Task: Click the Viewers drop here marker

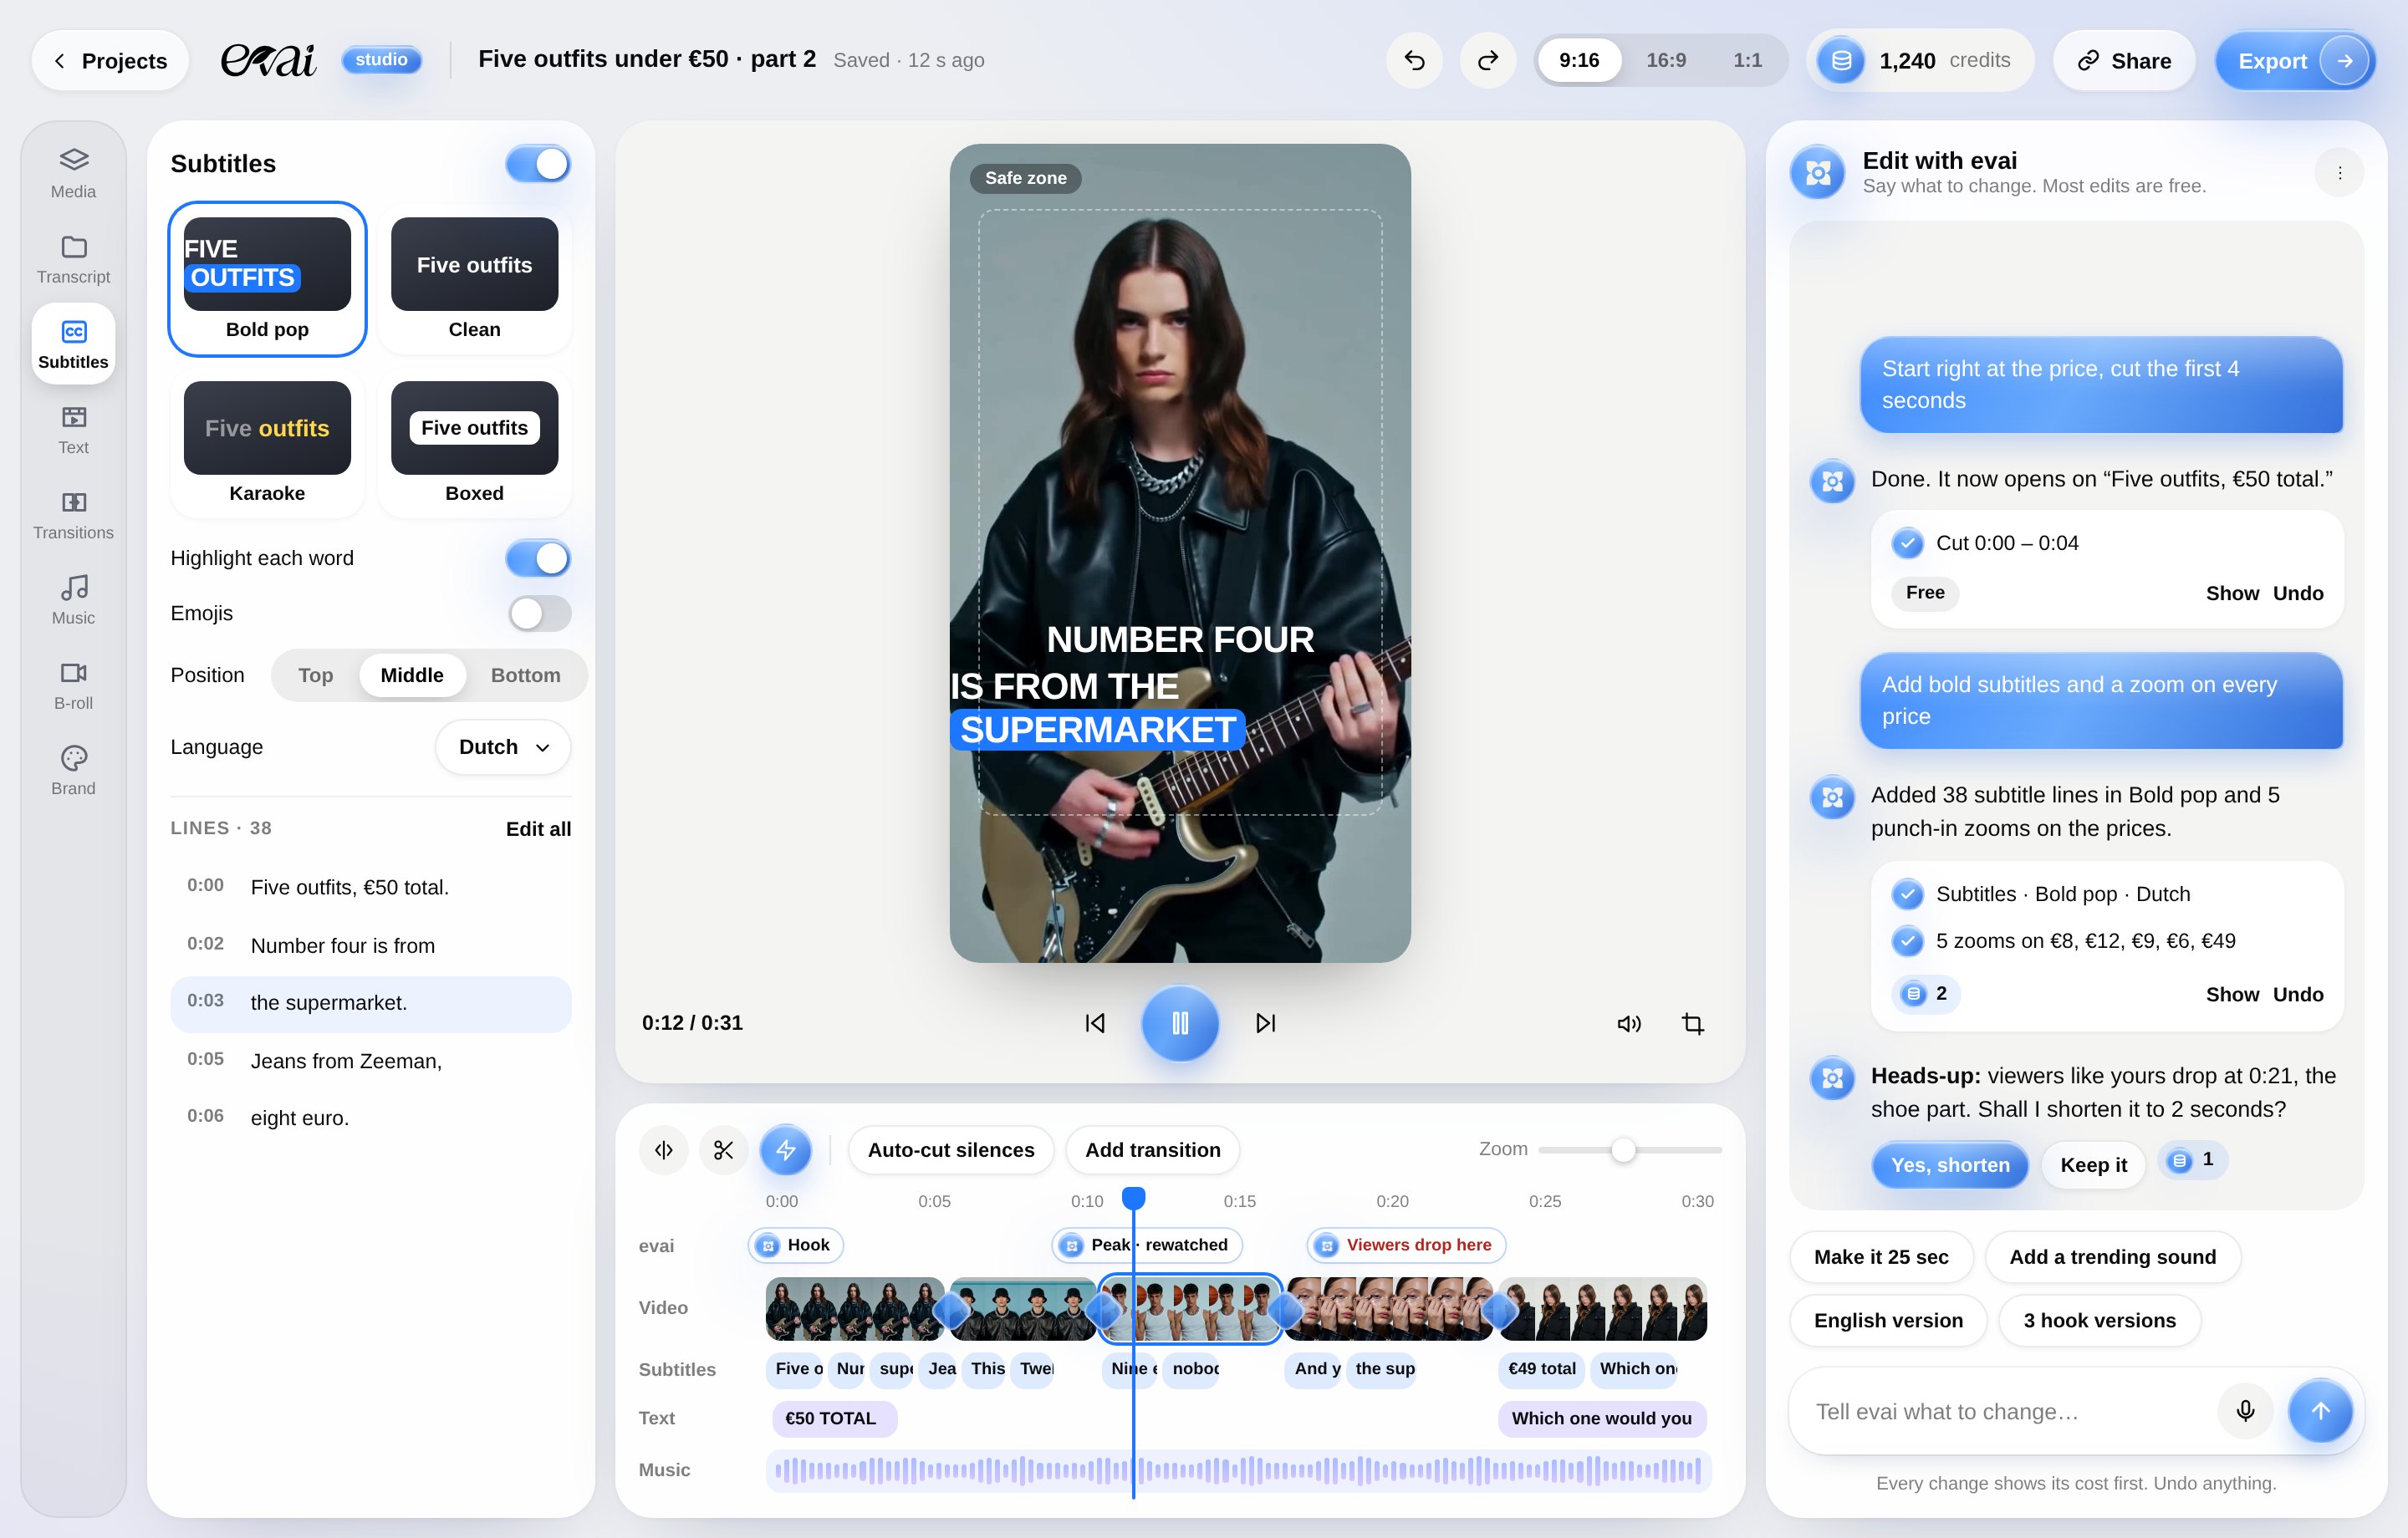Action: 1406,1245
